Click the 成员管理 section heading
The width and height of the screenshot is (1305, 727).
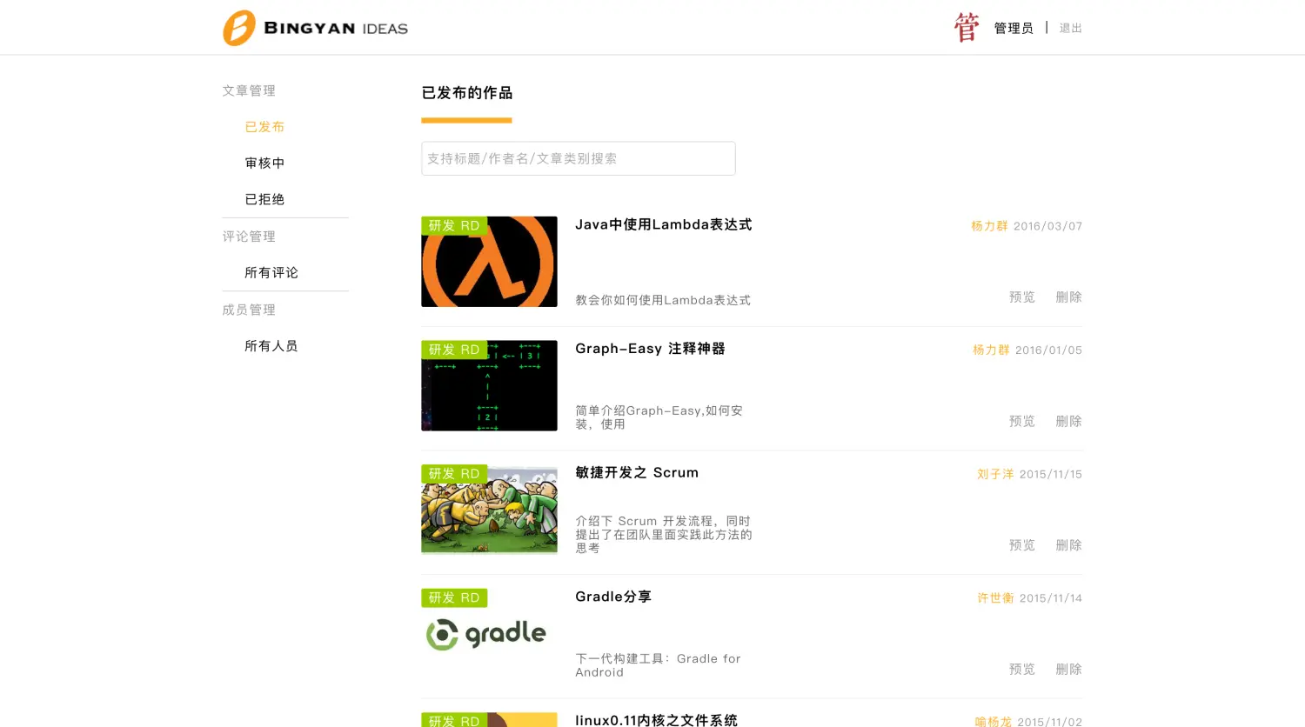[249, 310]
